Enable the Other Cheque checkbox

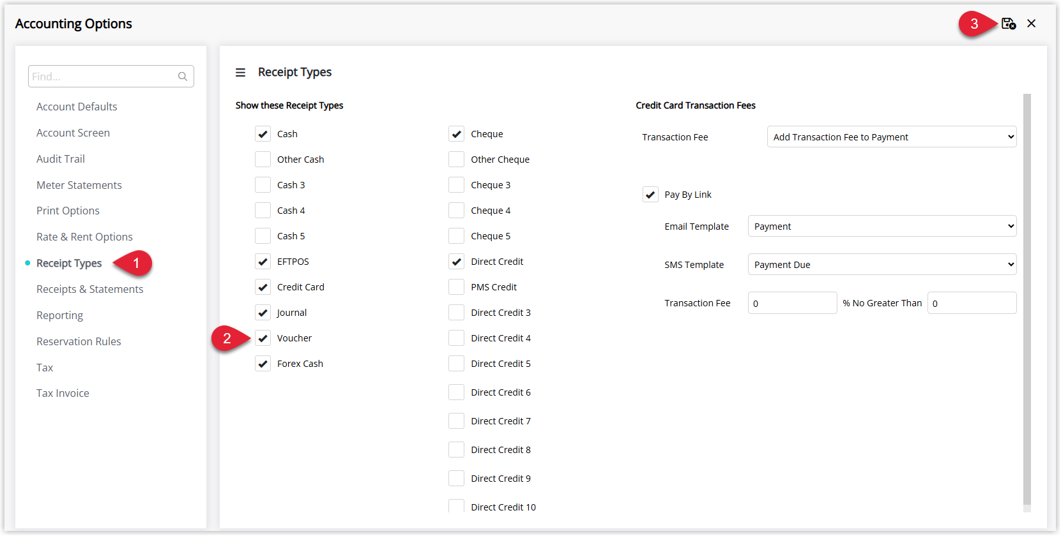456,160
